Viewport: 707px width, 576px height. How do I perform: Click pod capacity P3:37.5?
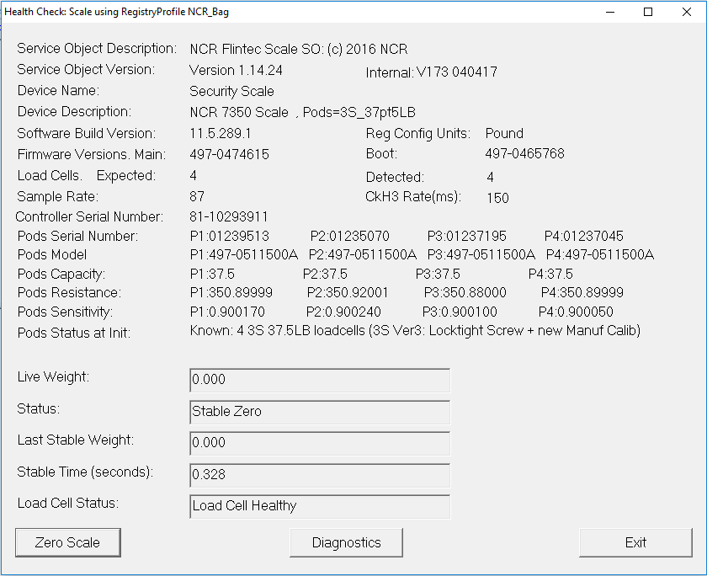click(438, 274)
